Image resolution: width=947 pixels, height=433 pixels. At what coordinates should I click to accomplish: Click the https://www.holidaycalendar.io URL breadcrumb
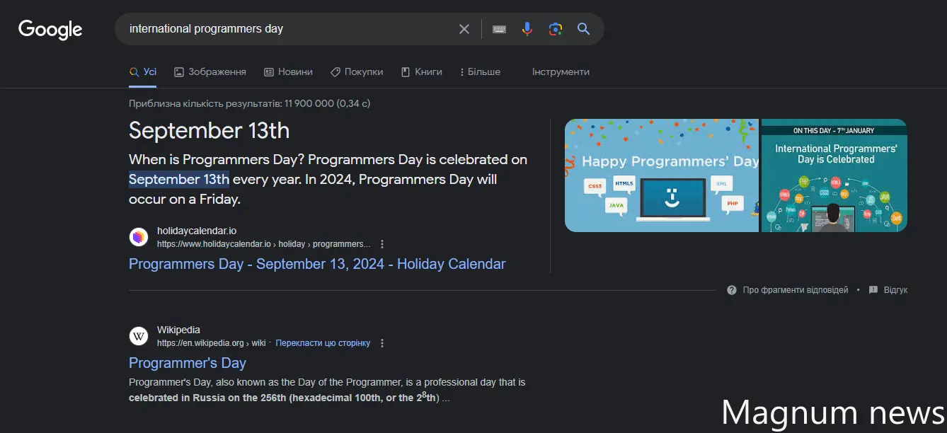(x=263, y=244)
